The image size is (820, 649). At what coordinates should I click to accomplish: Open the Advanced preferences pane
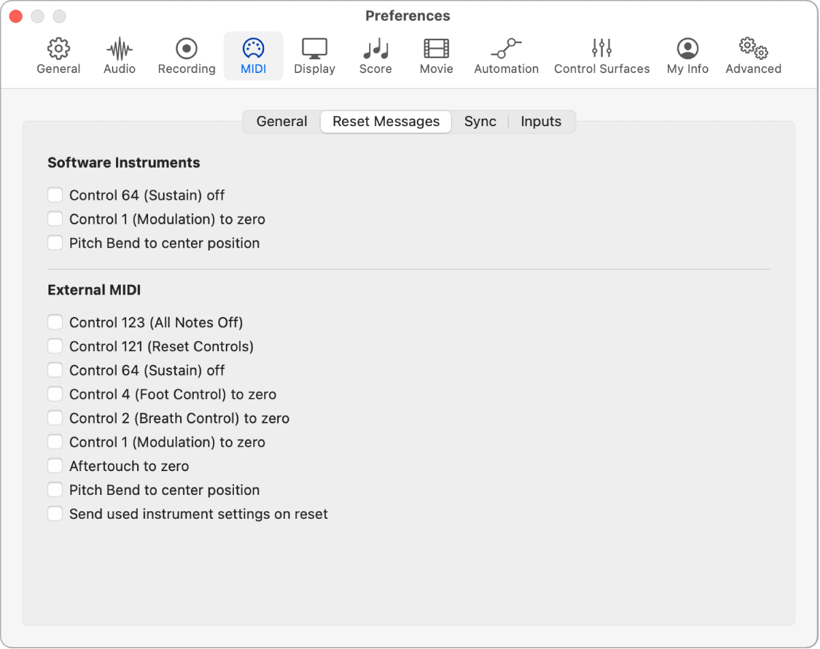tap(753, 55)
